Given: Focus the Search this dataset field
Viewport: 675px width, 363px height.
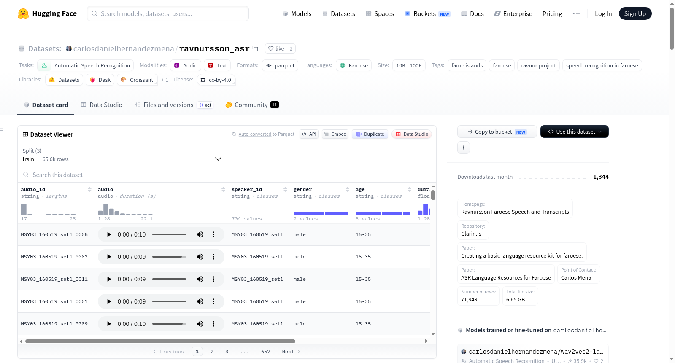Looking at the screenshot, I should 227,175.
